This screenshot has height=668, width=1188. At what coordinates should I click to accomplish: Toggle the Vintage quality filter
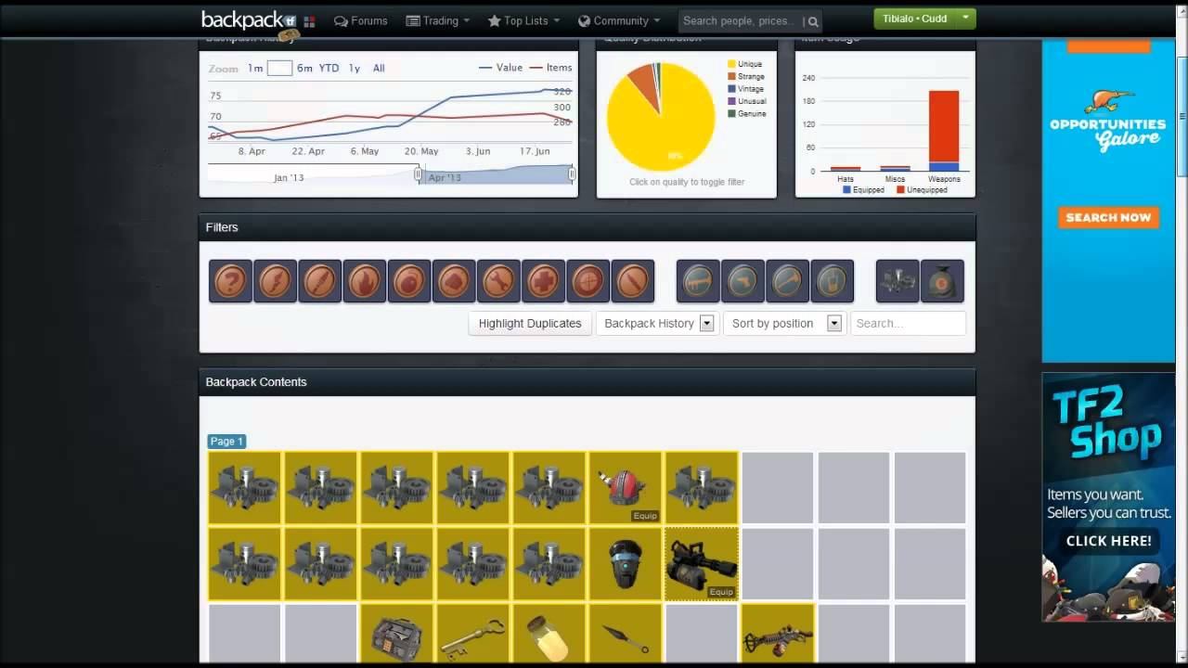pos(745,89)
